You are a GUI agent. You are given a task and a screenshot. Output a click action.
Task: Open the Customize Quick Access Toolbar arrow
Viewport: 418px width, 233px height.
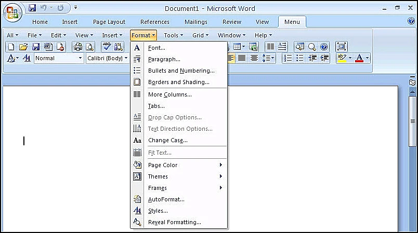click(x=76, y=7)
